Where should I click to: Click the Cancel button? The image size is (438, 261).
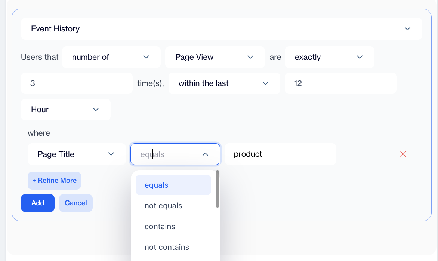[x=76, y=203]
